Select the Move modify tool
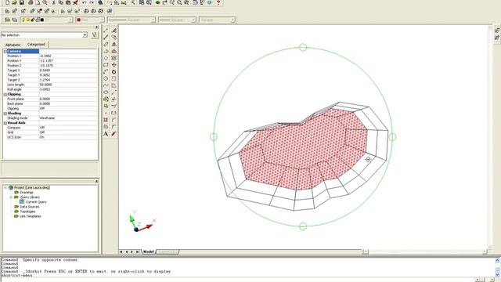 [114, 65]
